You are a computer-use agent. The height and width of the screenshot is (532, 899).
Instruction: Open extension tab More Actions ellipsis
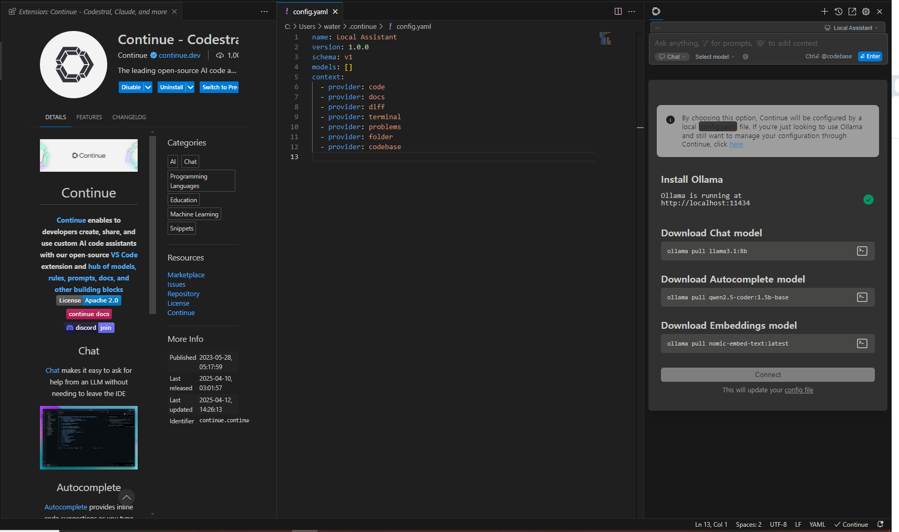pyautogui.click(x=264, y=12)
